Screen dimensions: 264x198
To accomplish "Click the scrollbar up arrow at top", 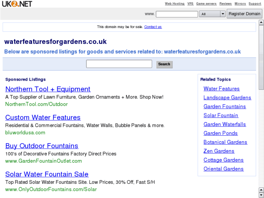I will click(261, 23).
